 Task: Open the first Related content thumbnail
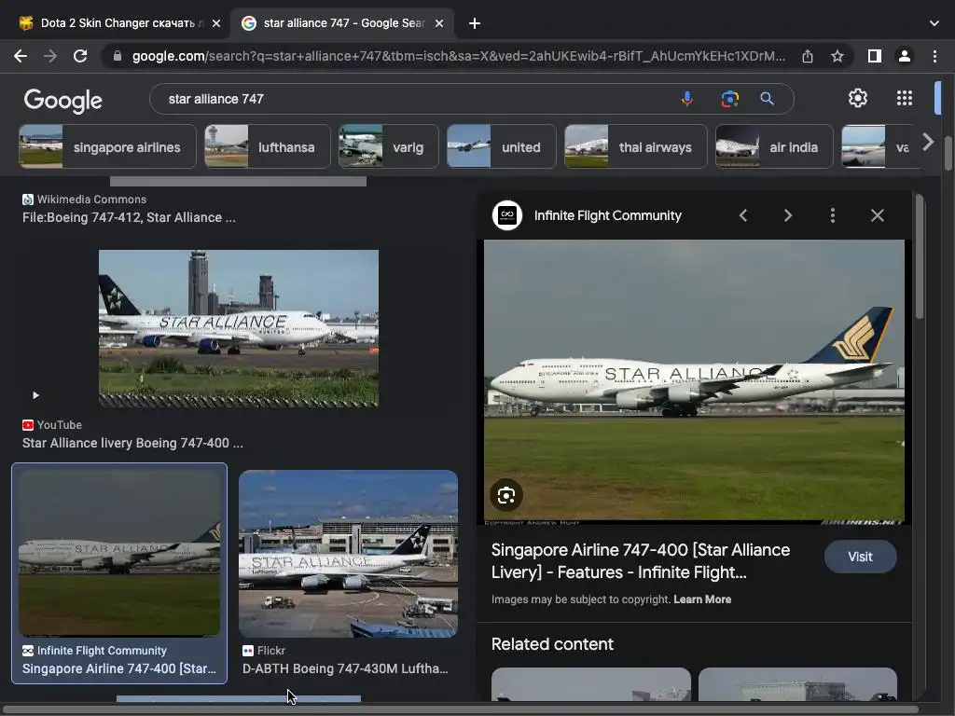pos(590,683)
